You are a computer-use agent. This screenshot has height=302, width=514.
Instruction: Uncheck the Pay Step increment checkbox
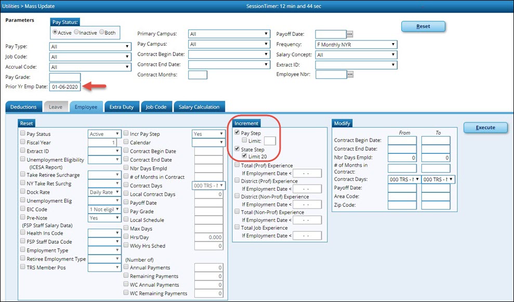[237, 133]
